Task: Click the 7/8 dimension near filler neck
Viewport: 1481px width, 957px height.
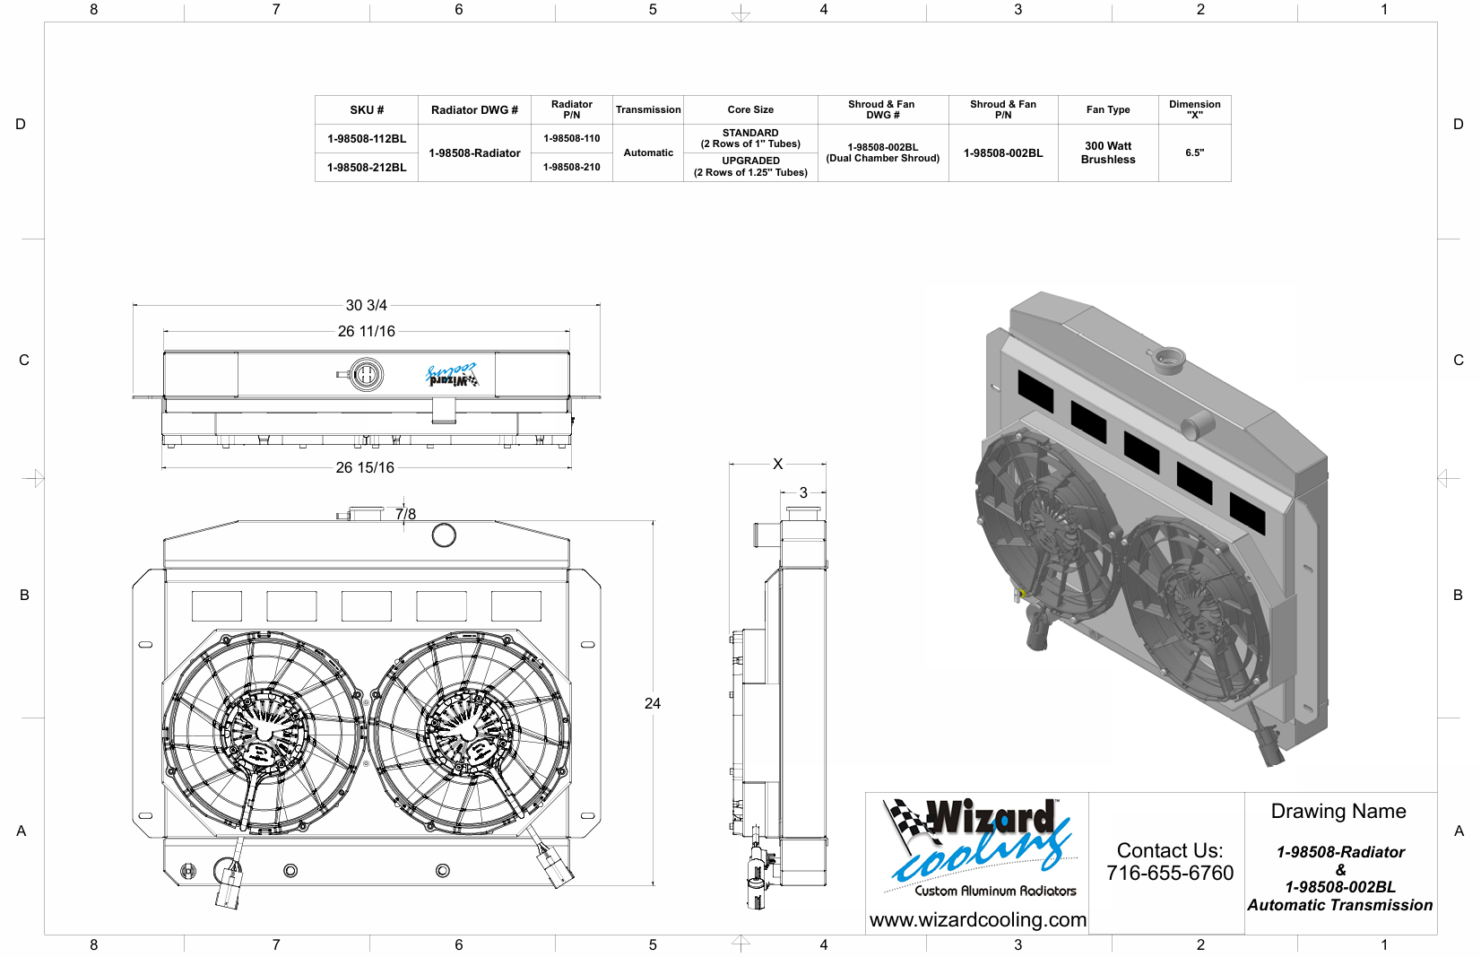Action: point(405,515)
